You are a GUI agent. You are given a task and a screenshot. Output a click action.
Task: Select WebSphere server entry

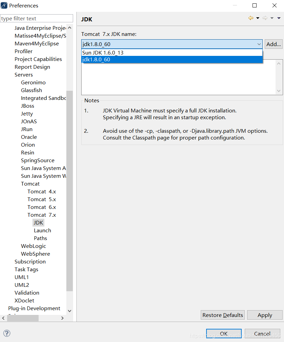click(35, 254)
